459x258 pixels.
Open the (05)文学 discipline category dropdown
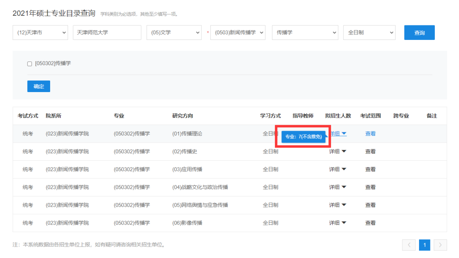pos(174,33)
